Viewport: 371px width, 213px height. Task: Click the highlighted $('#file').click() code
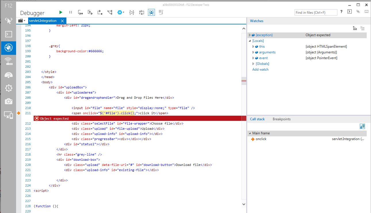pyautogui.click(x=117, y=113)
